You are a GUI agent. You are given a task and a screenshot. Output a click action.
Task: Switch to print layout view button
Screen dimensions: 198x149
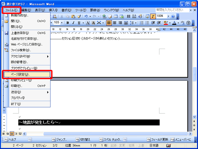pos(12,134)
